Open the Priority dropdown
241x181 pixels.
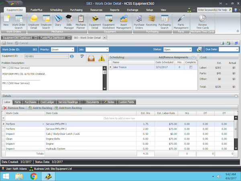coord(73,49)
